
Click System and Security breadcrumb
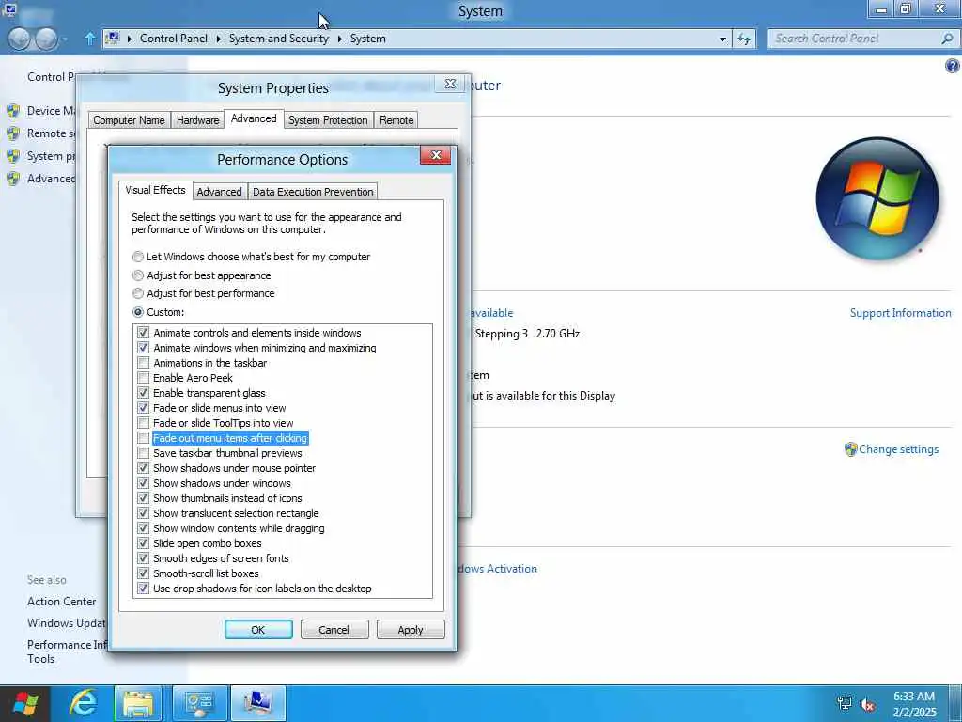(278, 39)
